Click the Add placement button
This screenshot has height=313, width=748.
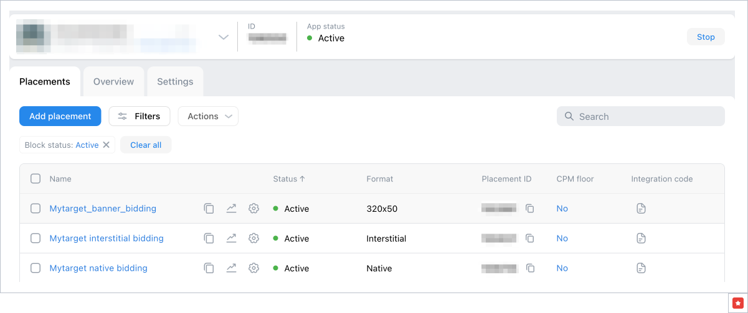pyautogui.click(x=60, y=116)
